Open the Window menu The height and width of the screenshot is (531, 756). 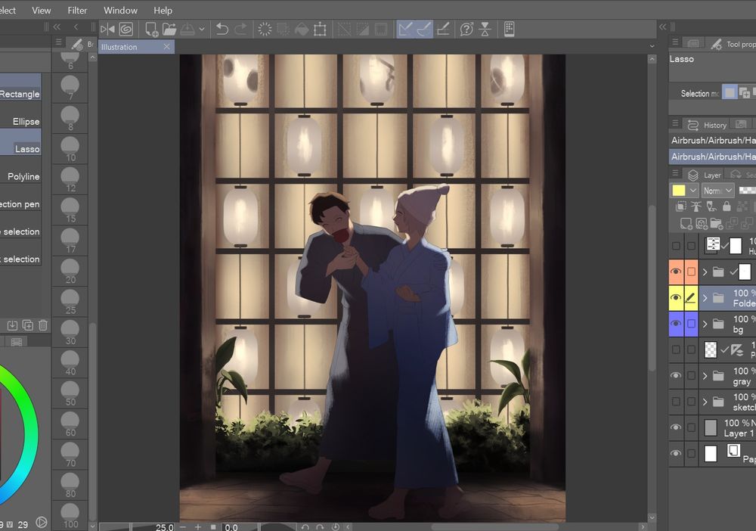[x=120, y=10]
